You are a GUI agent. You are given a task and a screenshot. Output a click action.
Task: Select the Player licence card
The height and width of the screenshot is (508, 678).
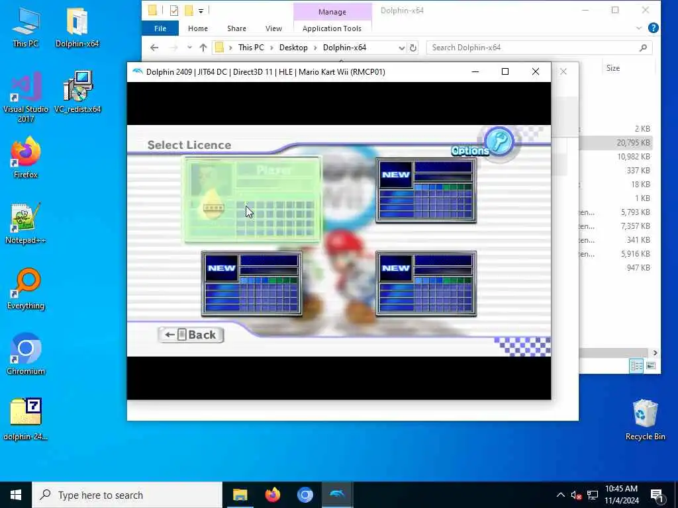[x=253, y=200]
